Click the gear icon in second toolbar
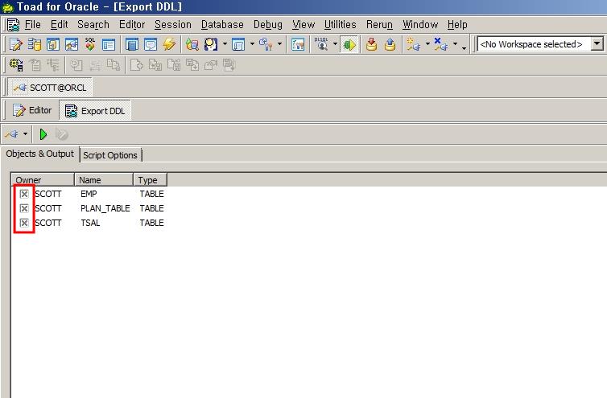The height and width of the screenshot is (398, 607). coord(15,66)
